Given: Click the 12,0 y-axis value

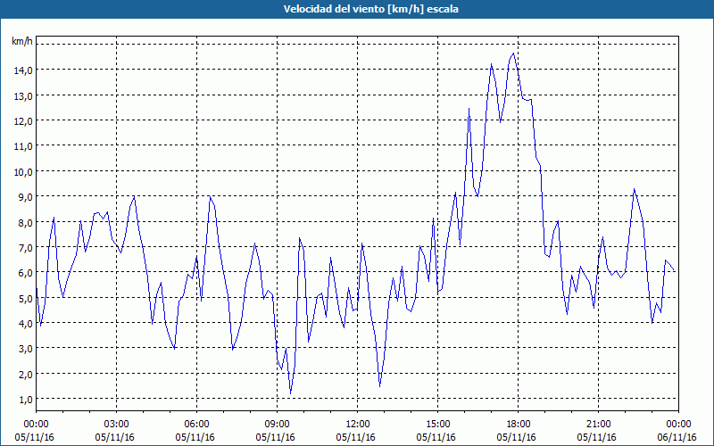Looking at the screenshot, I should pyautogui.click(x=23, y=120).
